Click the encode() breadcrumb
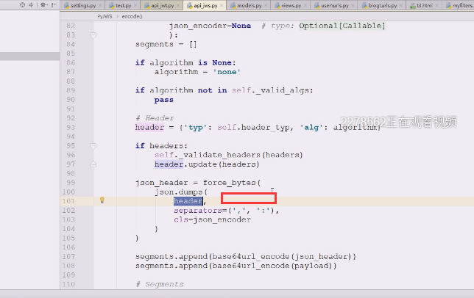Image resolution: width=474 pixels, height=298 pixels. coord(132,16)
